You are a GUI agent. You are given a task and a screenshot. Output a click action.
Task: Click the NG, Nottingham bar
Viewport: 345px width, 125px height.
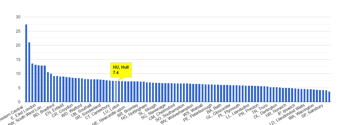147,92
